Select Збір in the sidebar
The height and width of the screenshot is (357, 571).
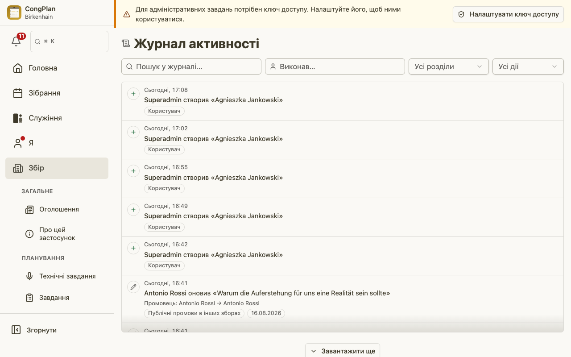point(57,168)
